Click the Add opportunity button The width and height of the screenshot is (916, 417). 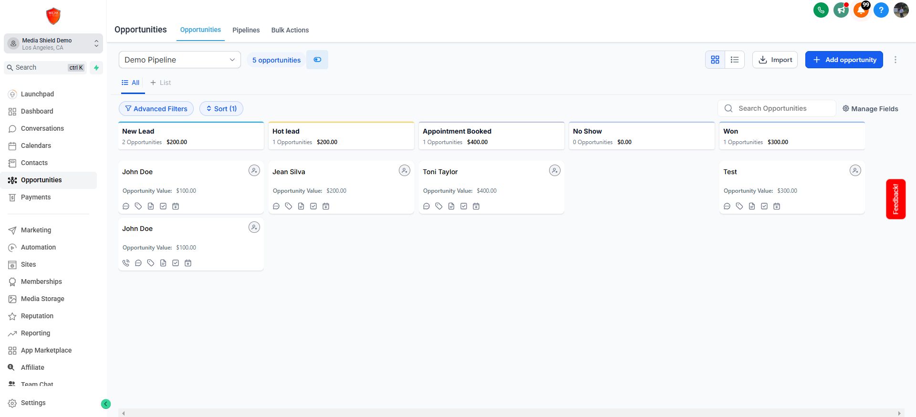[843, 60]
